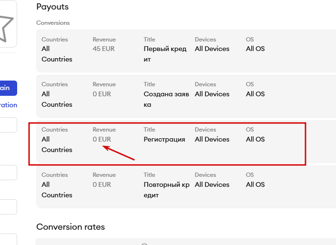336x245 pixels.
Task: Click 0 EUR revenue in Регистрация row
Action: (102, 139)
